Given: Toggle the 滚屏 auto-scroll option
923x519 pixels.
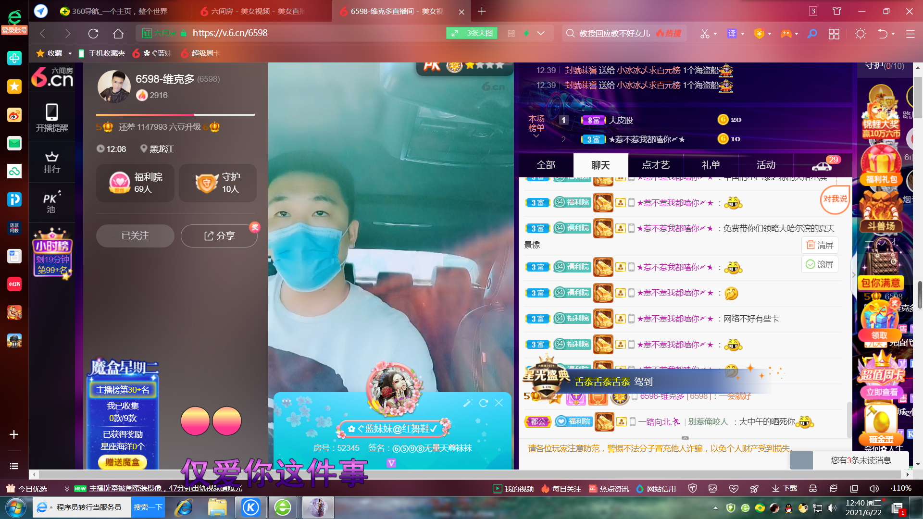Looking at the screenshot, I should tap(820, 265).
